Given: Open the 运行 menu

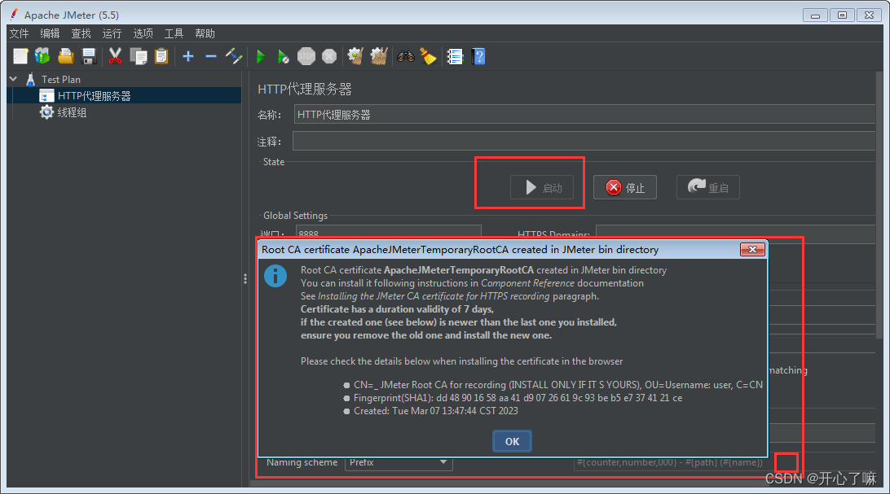Looking at the screenshot, I should click(x=112, y=33).
